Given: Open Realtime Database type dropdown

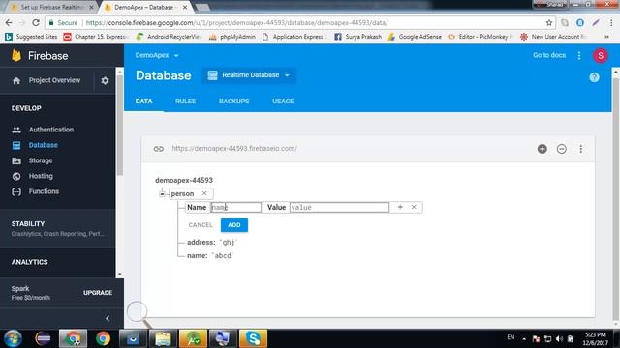Looking at the screenshot, I should click(249, 75).
